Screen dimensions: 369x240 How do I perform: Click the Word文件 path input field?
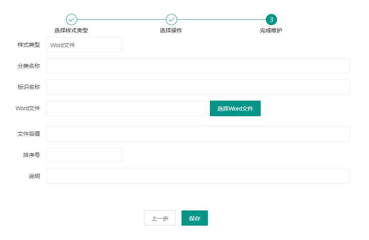click(126, 108)
